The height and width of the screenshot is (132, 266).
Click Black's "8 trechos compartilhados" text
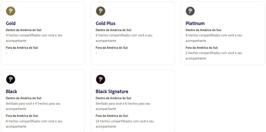[34, 121]
